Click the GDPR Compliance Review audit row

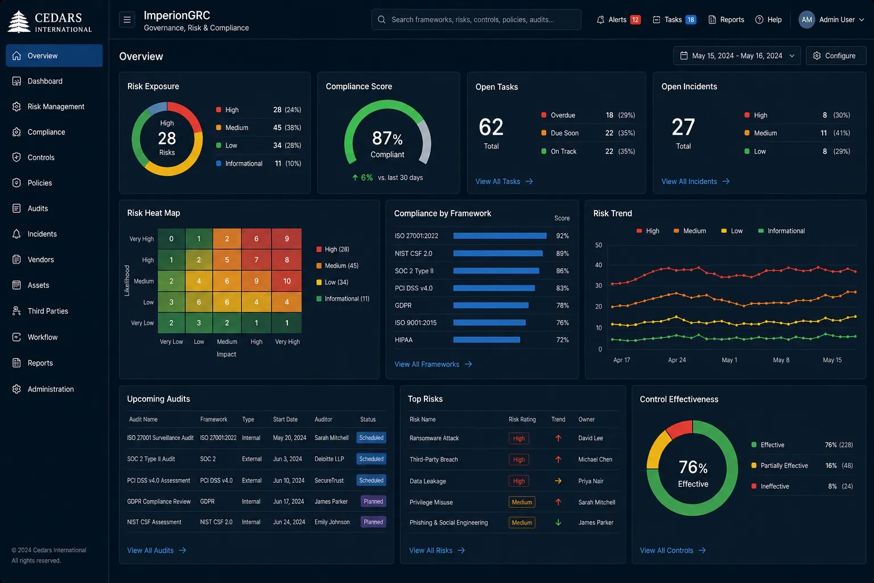(257, 502)
